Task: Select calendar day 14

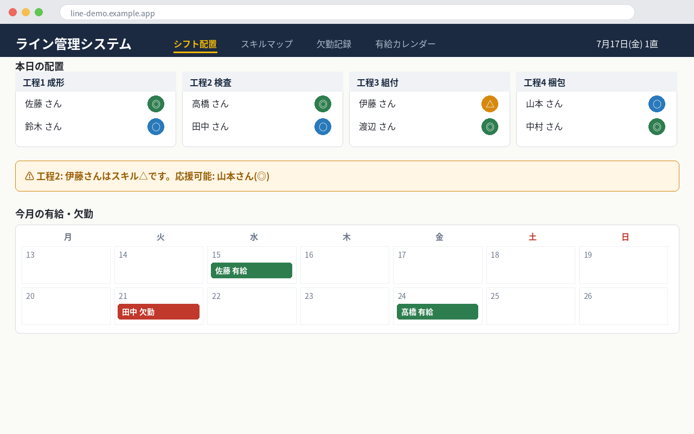Action: pos(159,265)
